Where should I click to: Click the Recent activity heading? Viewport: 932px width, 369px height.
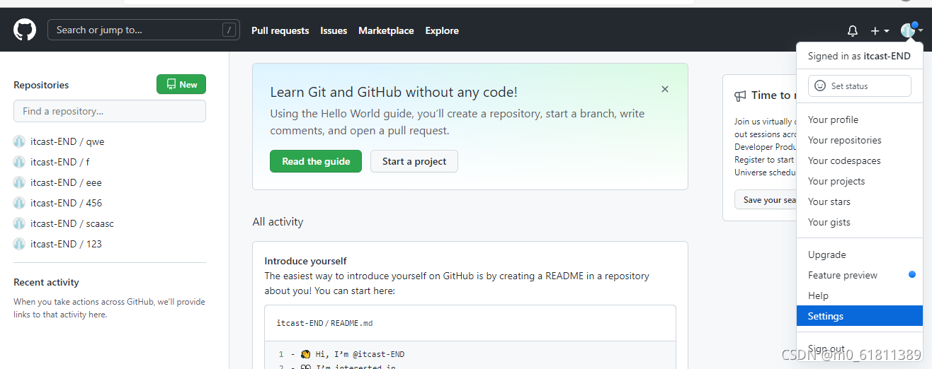click(x=46, y=282)
